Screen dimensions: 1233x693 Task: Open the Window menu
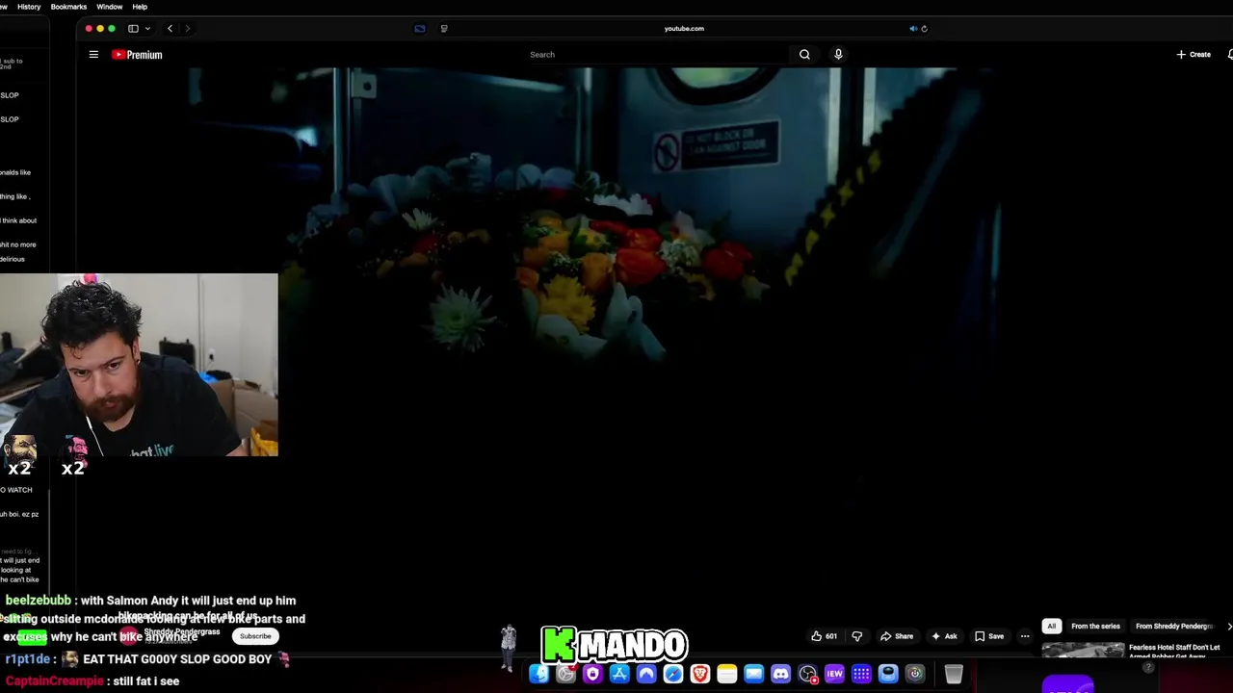[109, 7]
